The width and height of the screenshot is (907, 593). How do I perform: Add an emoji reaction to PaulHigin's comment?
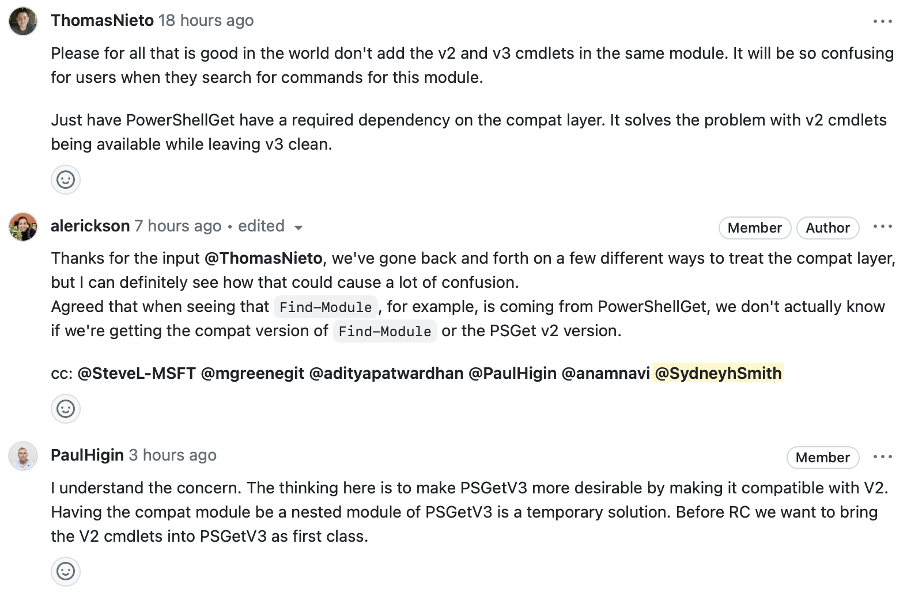pos(65,572)
